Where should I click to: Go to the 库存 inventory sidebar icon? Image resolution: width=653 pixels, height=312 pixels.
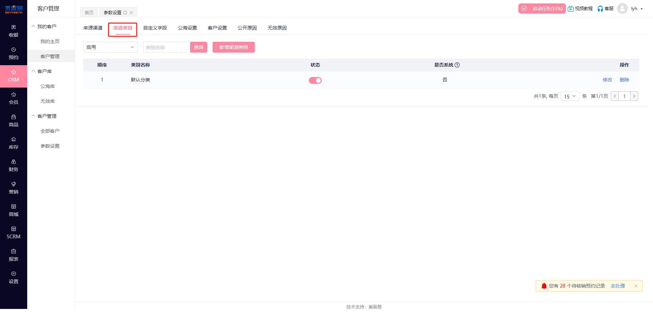[x=13, y=143]
